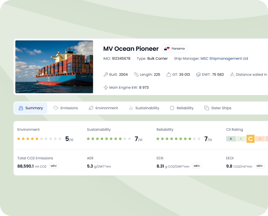Click the wrench icon beside Built
This screenshot has width=268, height=216.
(106, 75)
